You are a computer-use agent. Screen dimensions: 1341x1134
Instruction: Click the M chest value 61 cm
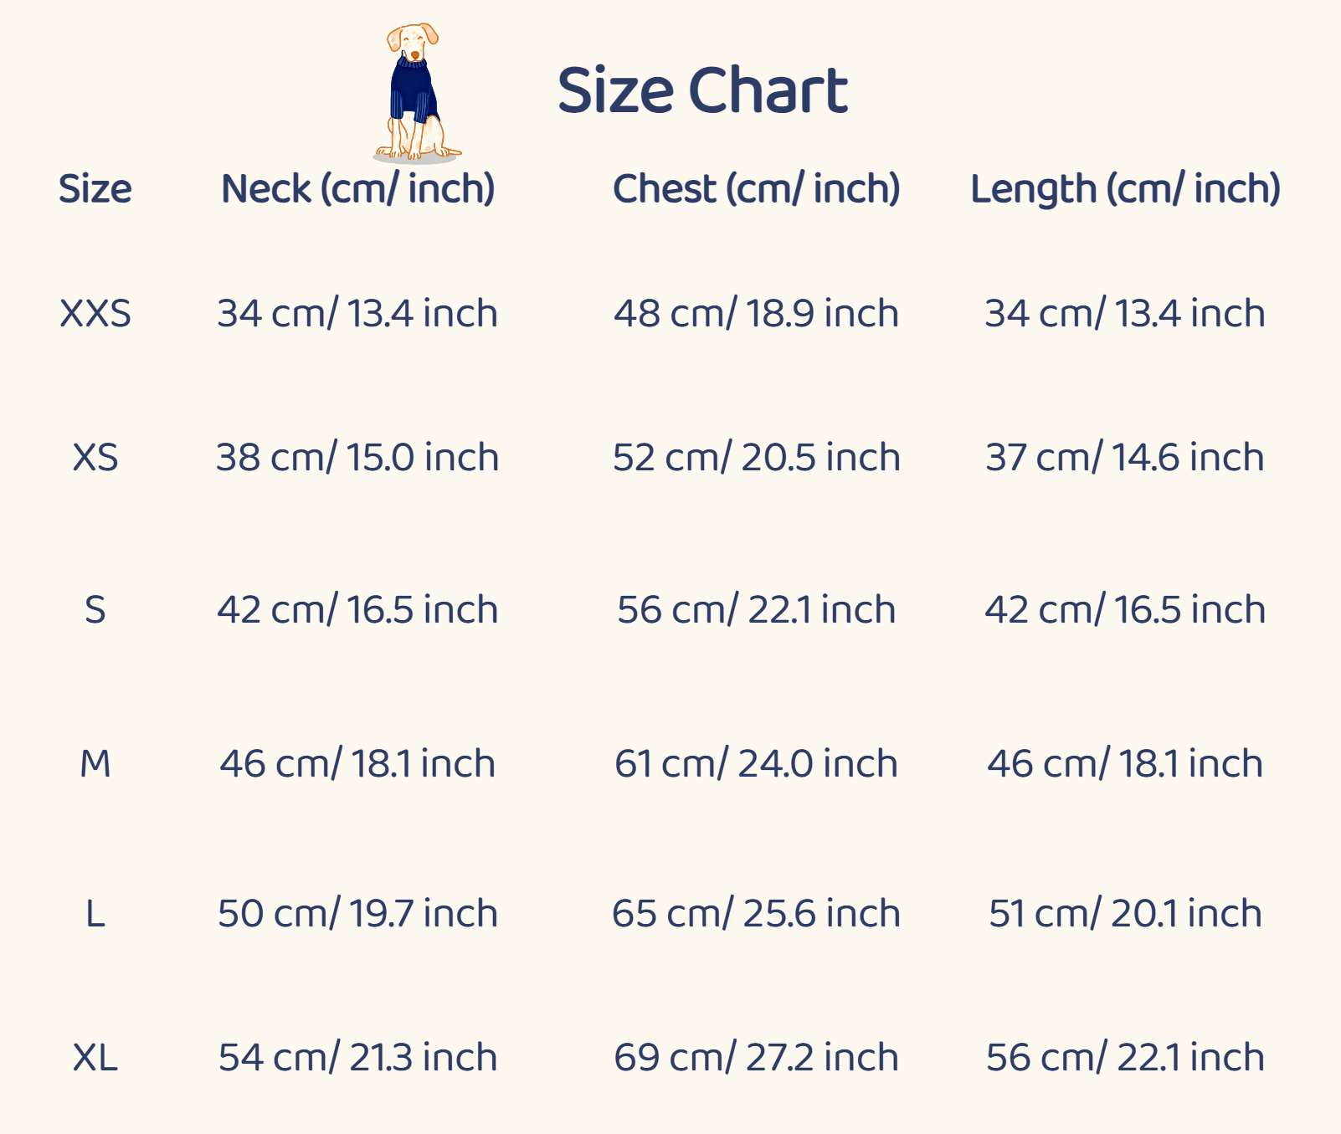tap(756, 764)
